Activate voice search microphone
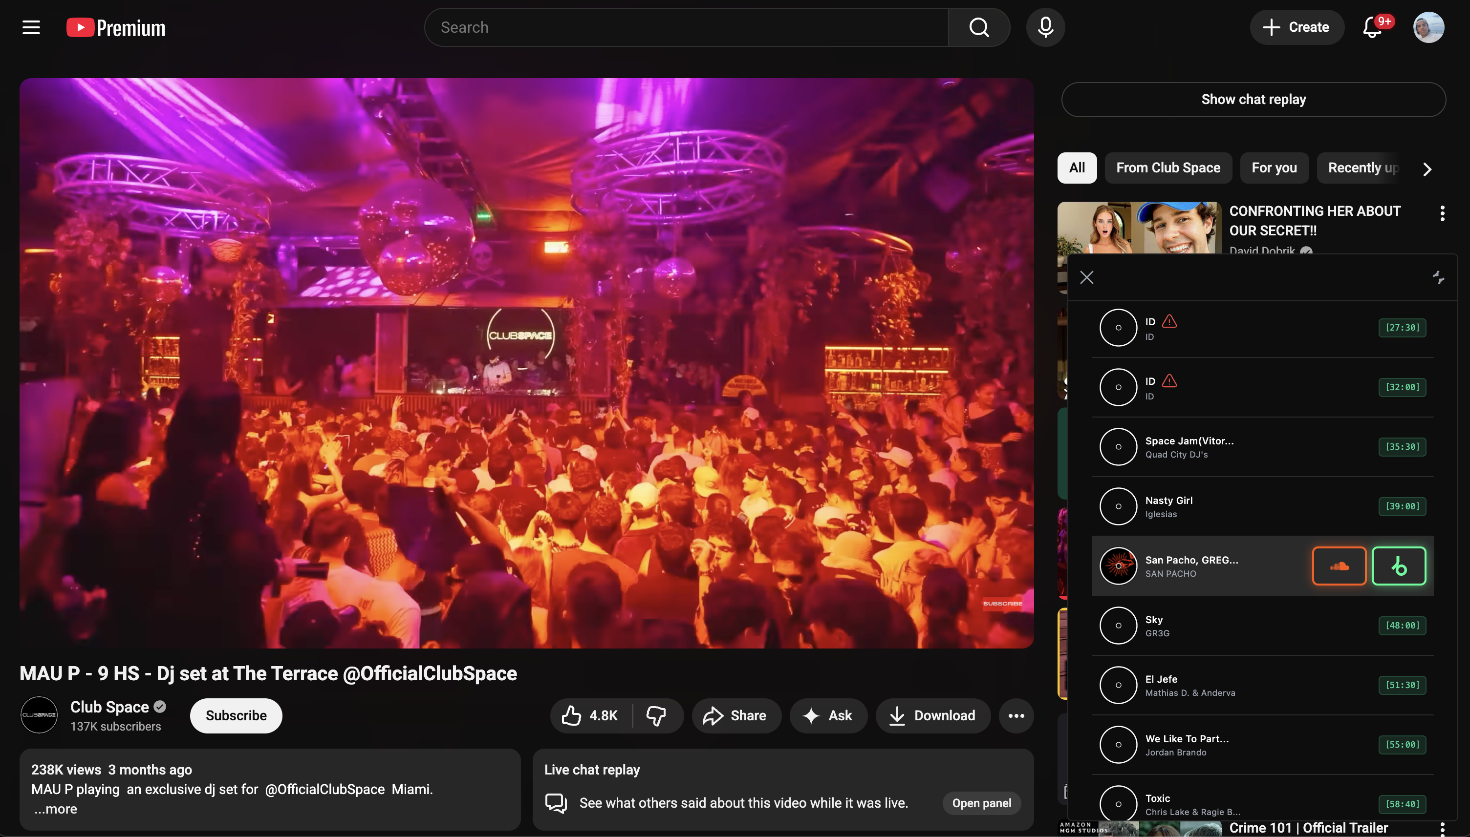Screen dimensions: 1470x837 [x=1045, y=27]
